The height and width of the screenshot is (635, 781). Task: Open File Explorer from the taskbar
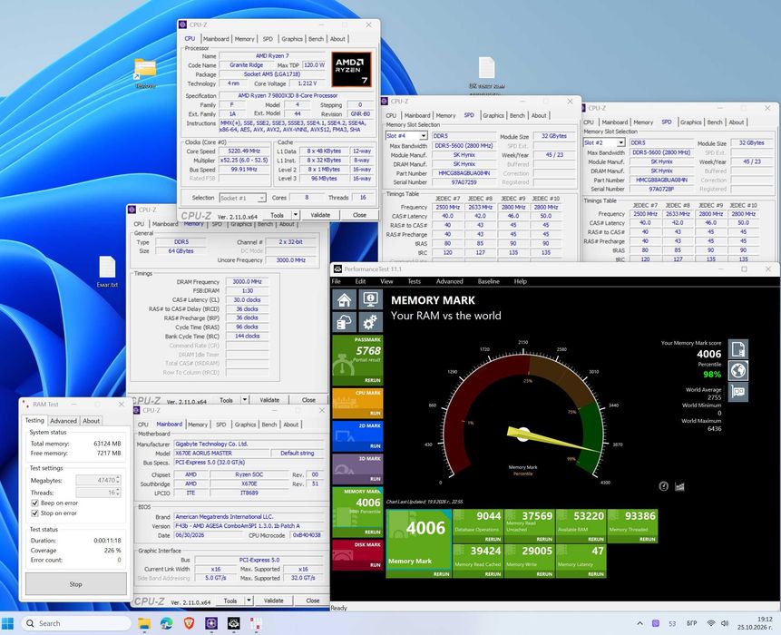(144, 623)
